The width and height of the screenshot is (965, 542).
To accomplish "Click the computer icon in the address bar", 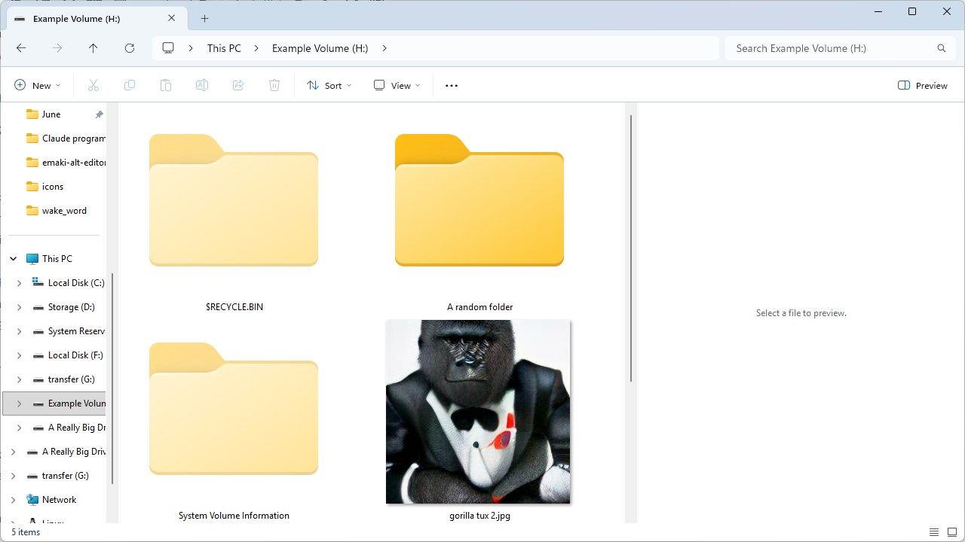I will coord(168,48).
